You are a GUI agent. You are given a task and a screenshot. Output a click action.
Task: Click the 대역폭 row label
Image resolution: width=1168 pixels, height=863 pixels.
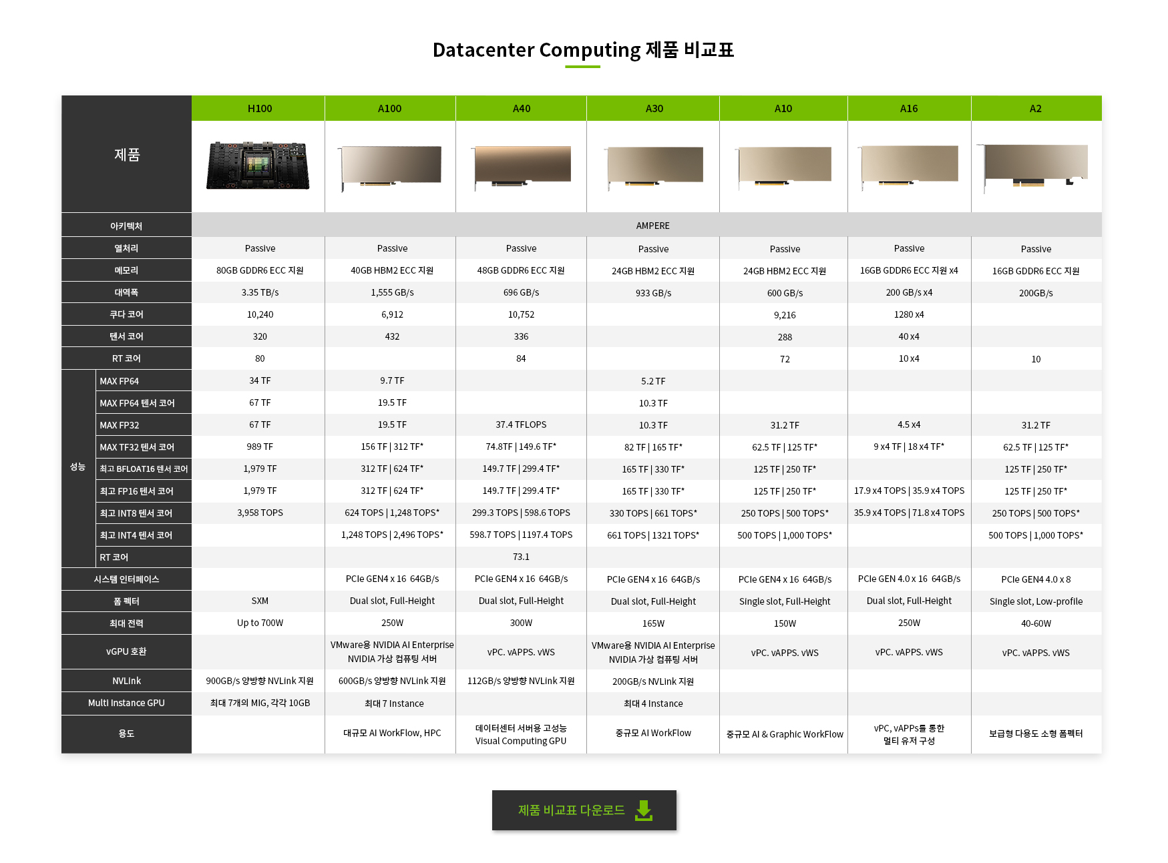(x=127, y=292)
